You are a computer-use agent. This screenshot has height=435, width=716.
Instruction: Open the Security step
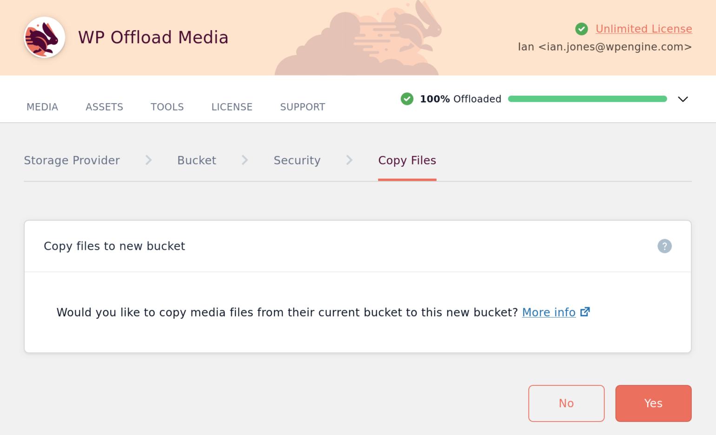point(297,160)
